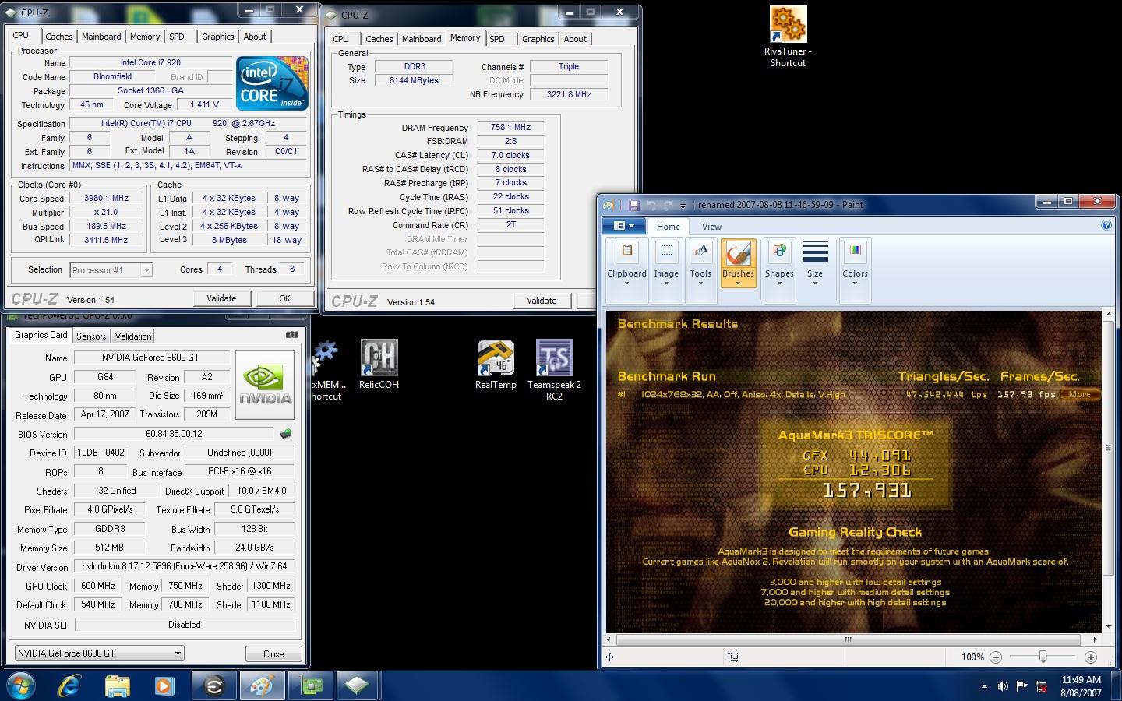Open Customize Quick Access Toolbar arrow in Paint
Viewport: 1122px width, 701px height.
(x=683, y=206)
